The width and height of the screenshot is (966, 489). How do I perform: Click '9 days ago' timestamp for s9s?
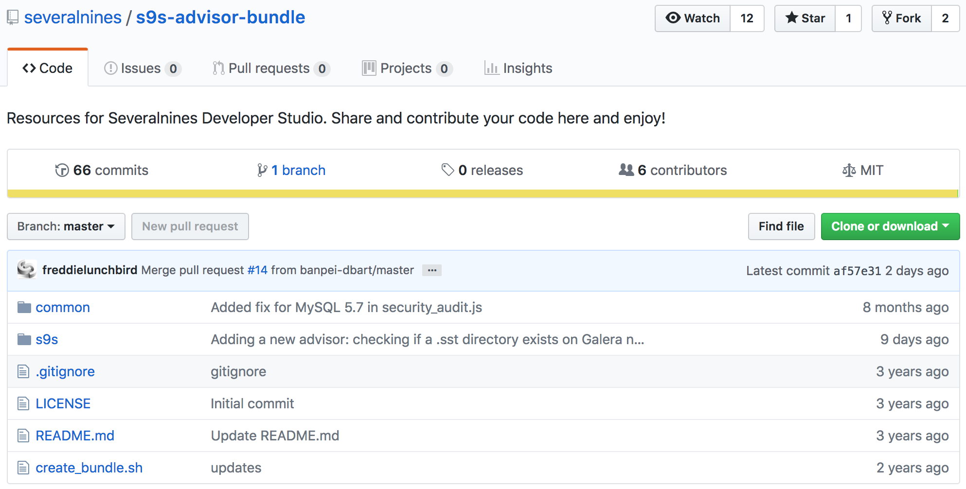914,339
